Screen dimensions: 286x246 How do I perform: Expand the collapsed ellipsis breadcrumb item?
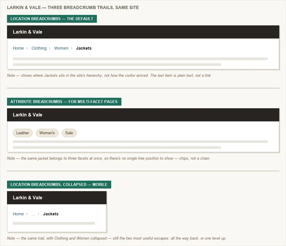[x=33, y=214]
